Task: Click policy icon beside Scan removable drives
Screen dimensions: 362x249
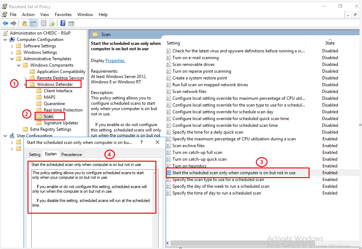Action: [169, 64]
